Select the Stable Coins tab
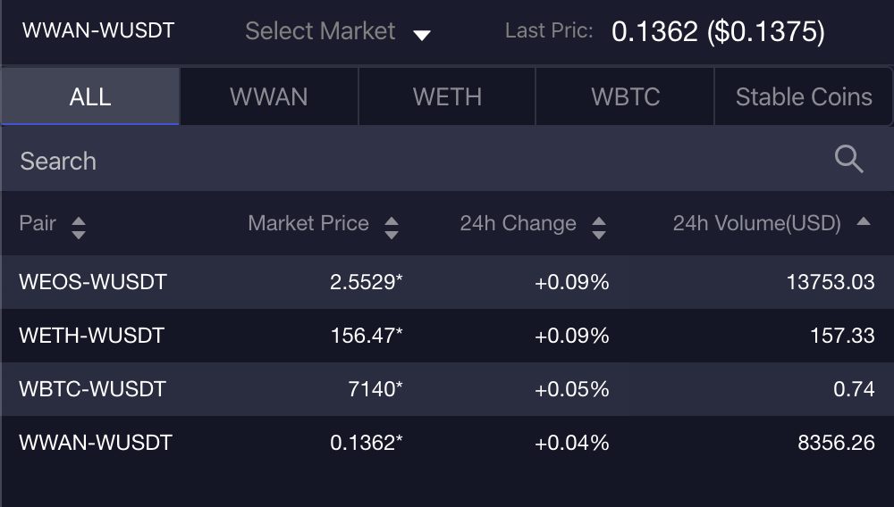The image size is (894, 507). 804,96
